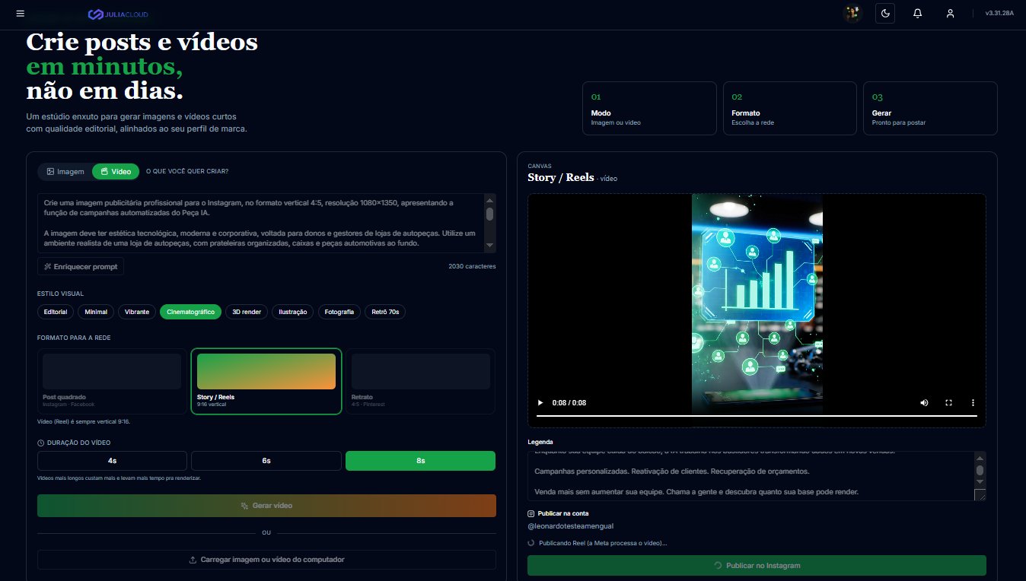Click Enriquecer prompt button
The width and height of the screenshot is (1026, 581).
(81, 266)
